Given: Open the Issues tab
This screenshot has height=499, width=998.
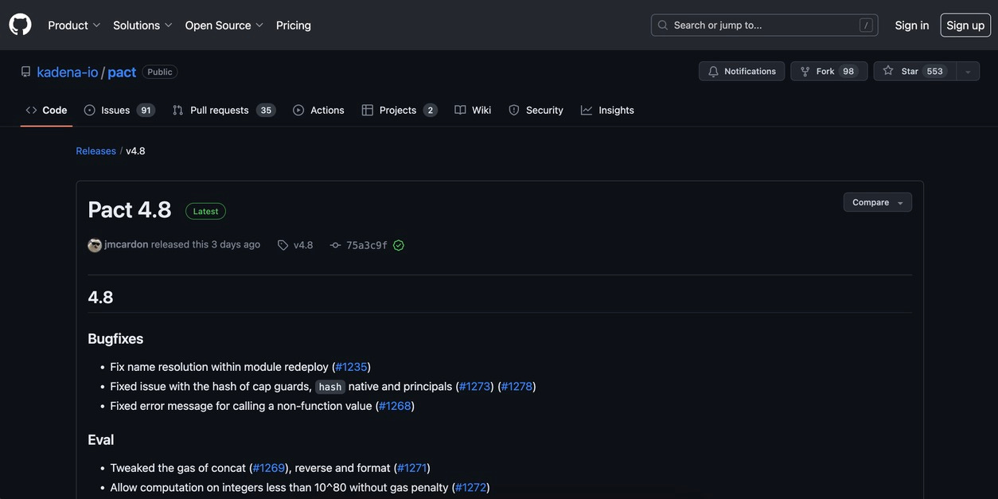Looking at the screenshot, I should (x=119, y=111).
